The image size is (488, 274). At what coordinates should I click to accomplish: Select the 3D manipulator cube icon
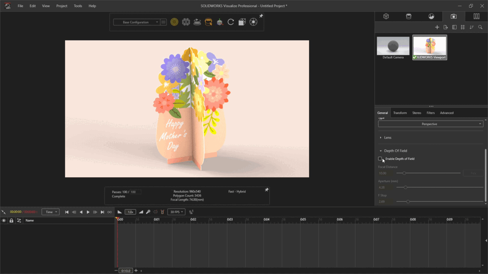[220, 22]
